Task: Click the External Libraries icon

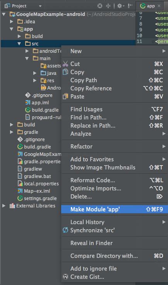Action: [12, 206]
